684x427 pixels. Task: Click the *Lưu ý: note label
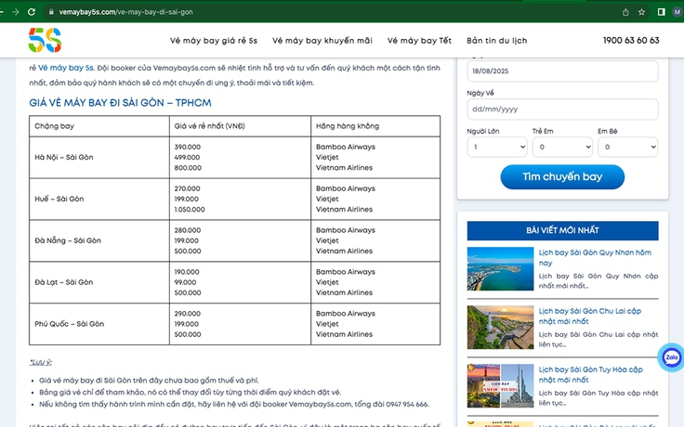tap(41, 362)
